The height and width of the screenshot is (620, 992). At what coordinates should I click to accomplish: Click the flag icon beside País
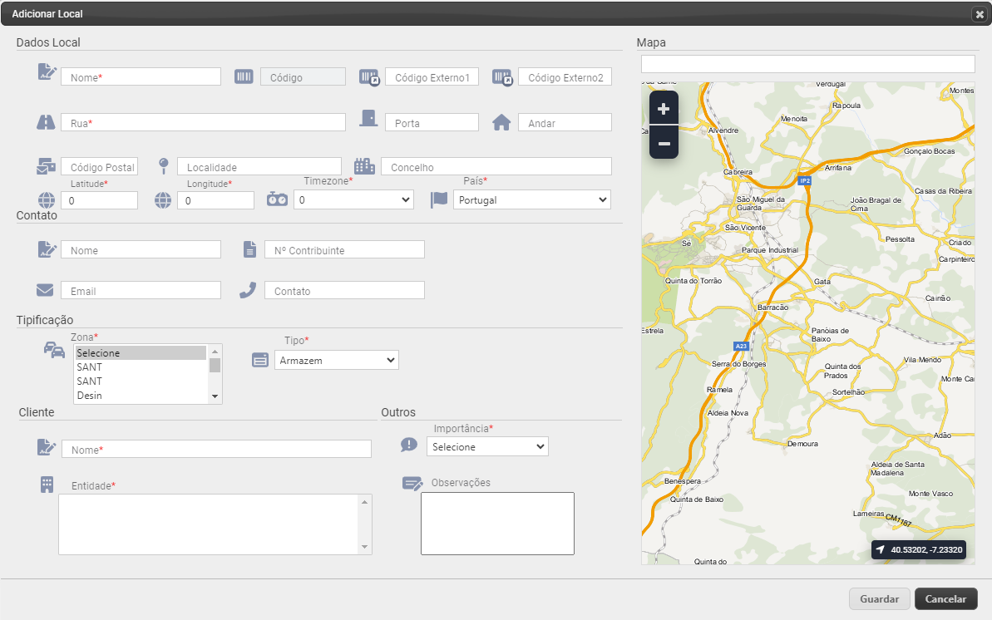tap(439, 200)
